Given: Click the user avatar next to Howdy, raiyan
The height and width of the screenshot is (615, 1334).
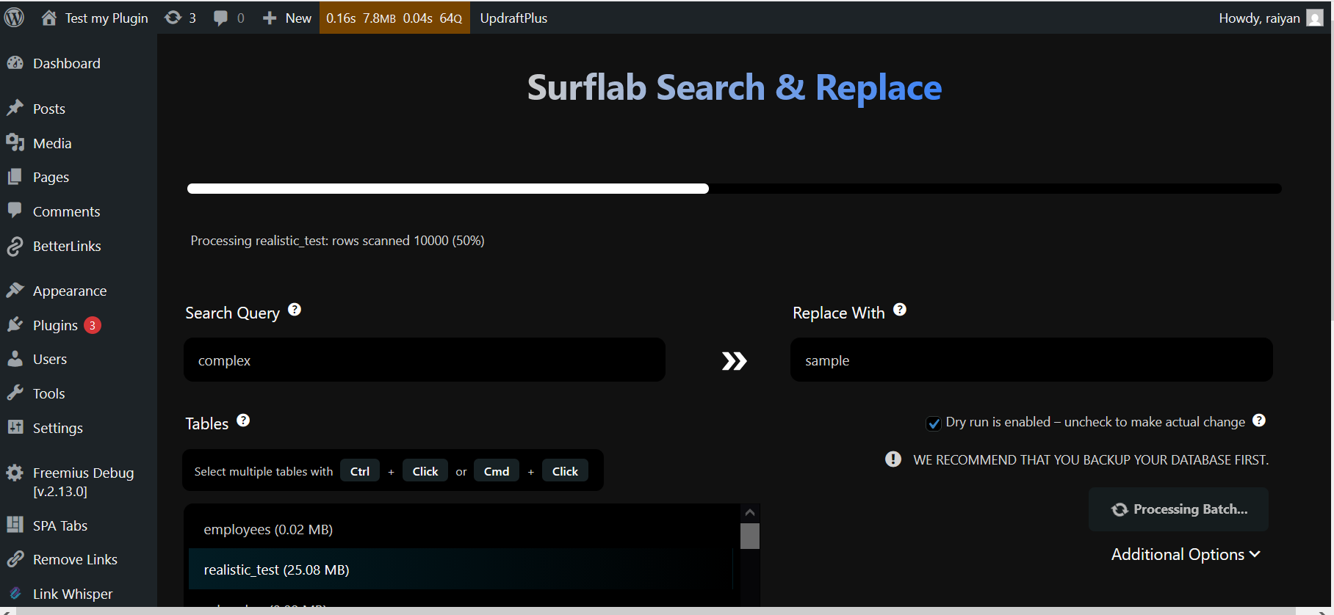Looking at the screenshot, I should coord(1315,18).
